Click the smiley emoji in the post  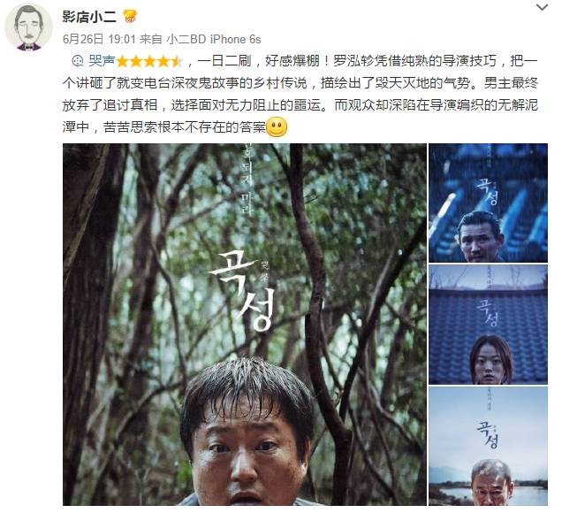[277, 127]
